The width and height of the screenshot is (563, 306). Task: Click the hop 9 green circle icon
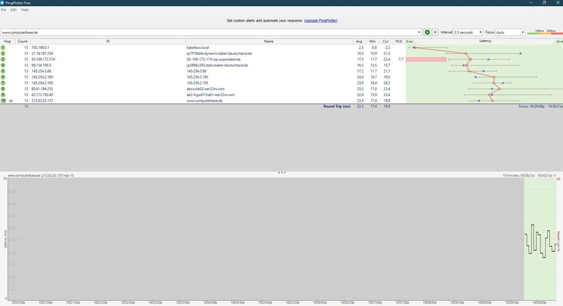coord(3,95)
